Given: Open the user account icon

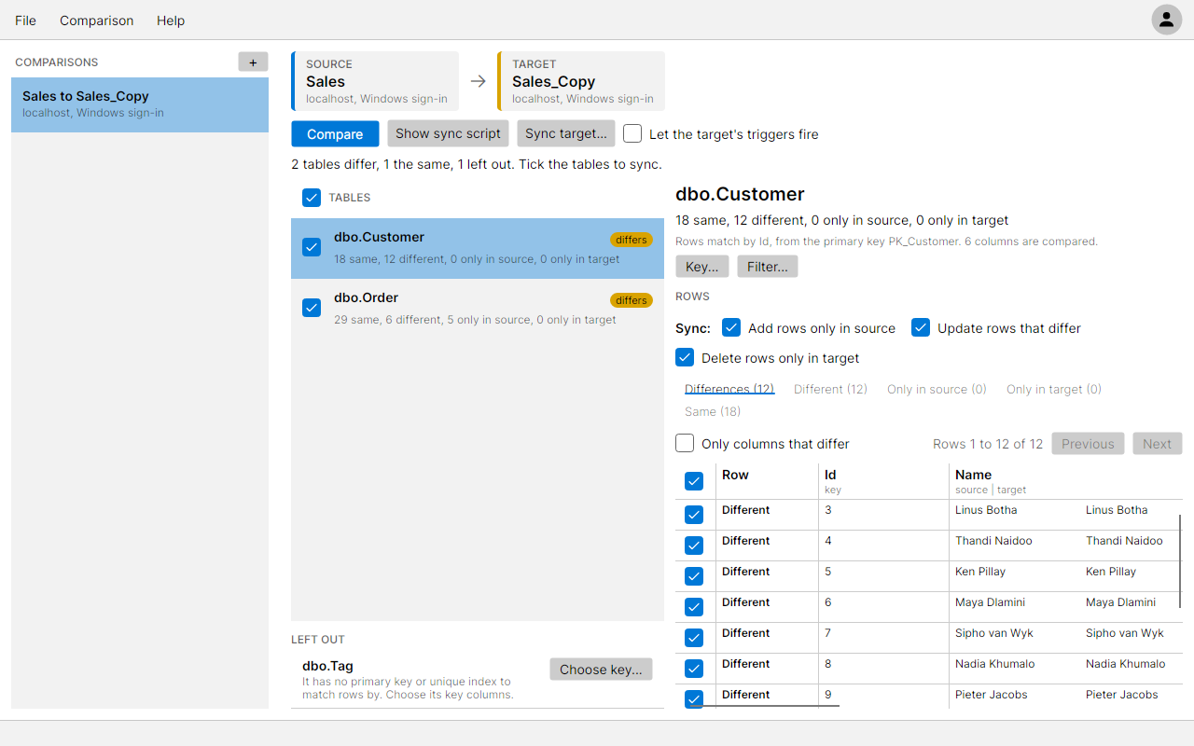Looking at the screenshot, I should (x=1166, y=20).
